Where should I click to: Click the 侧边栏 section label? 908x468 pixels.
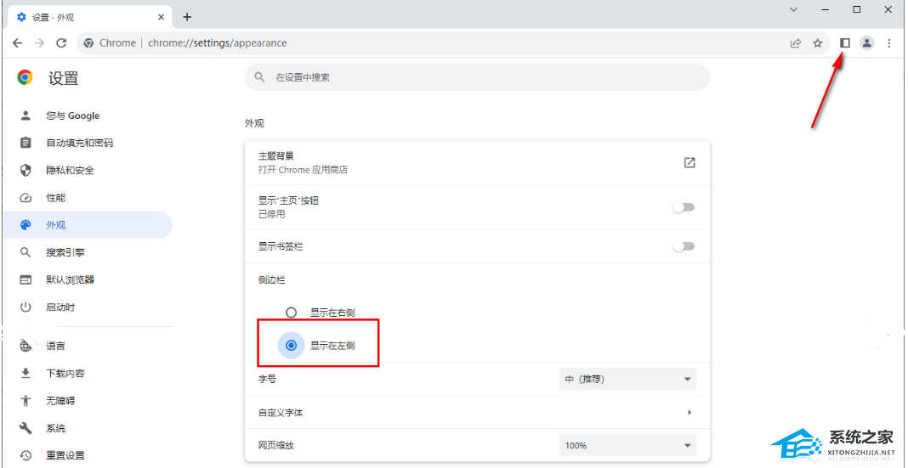coord(271,280)
